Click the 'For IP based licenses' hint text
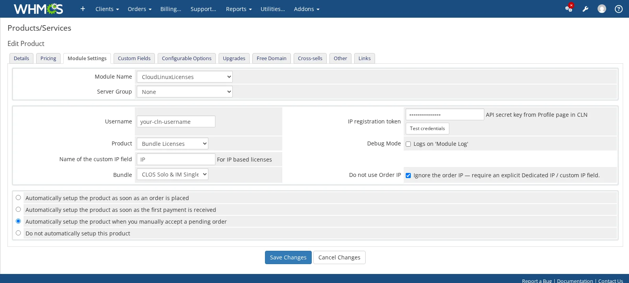This screenshot has height=283, width=629. [245, 160]
